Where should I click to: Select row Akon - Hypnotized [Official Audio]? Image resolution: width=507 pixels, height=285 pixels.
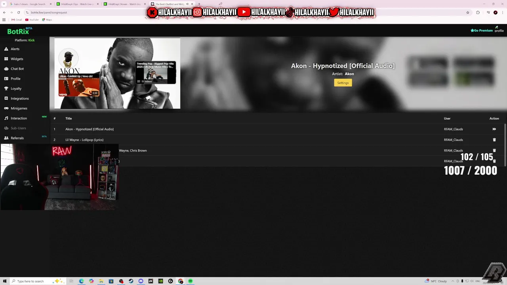pyautogui.click(x=277, y=129)
